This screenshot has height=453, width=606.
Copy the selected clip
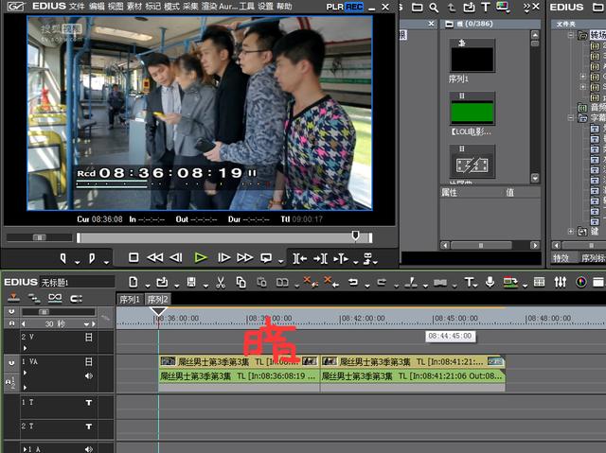coord(241,282)
